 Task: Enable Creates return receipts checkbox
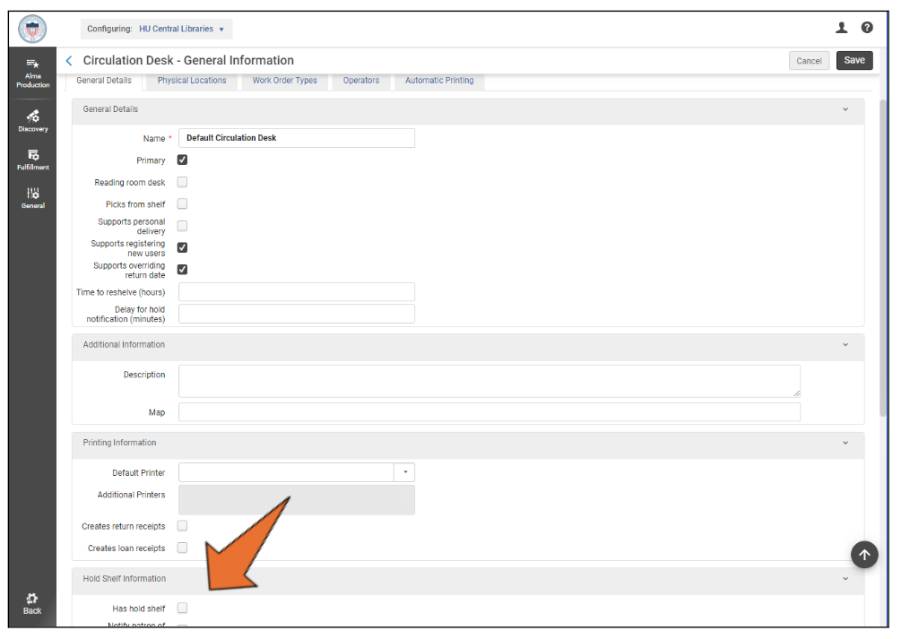tap(182, 526)
